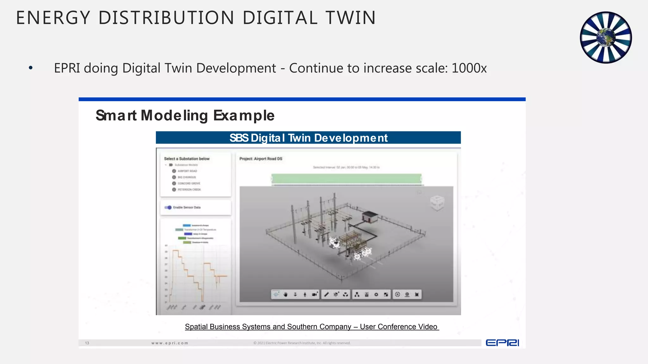The image size is (648, 364).
Task: Open Spatial Business Systems User Conference Video link
Action: click(312, 327)
